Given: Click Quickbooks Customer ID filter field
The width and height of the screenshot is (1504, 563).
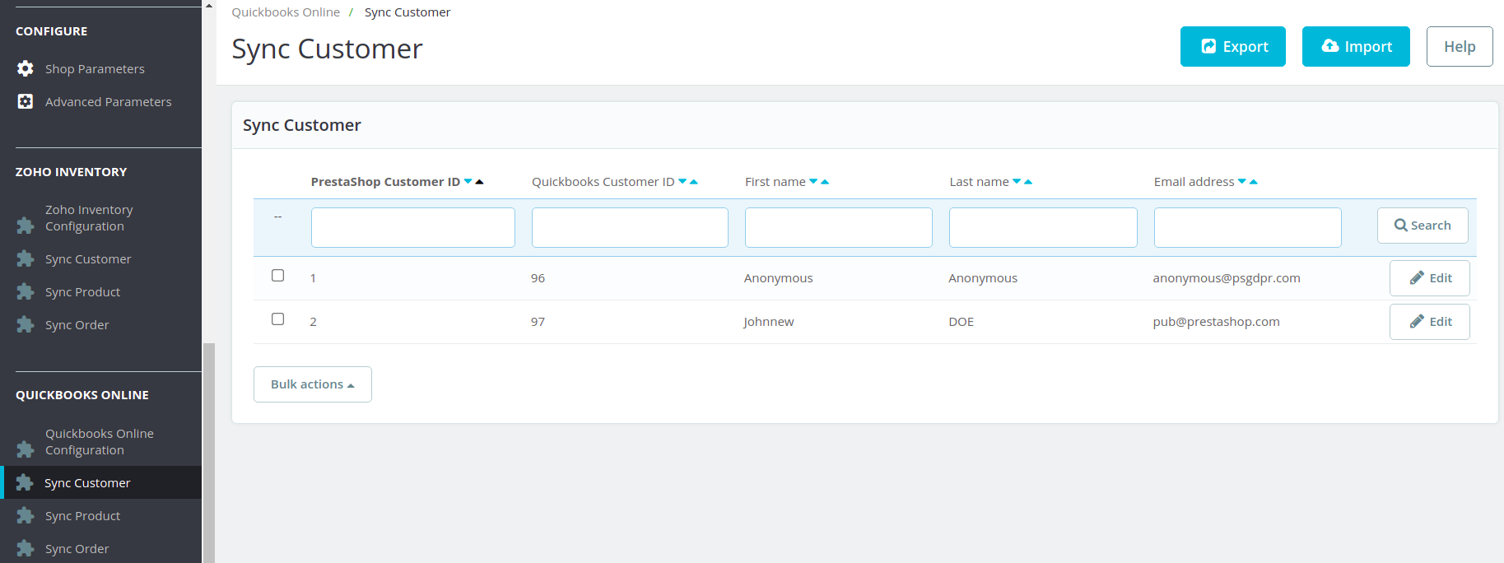Looking at the screenshot, I should [630, 227].
